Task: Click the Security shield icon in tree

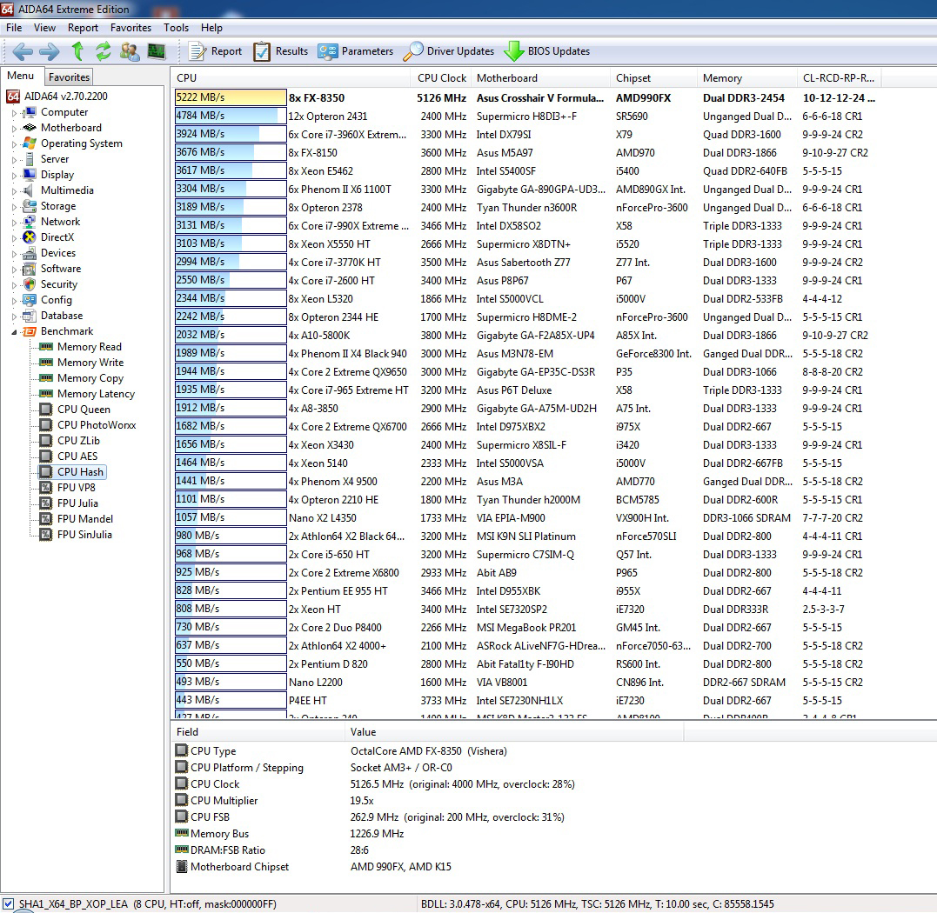Action: (30, 284)
